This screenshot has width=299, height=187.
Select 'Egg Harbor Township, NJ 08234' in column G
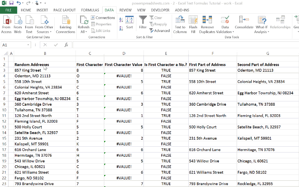[x=267, y=93]
